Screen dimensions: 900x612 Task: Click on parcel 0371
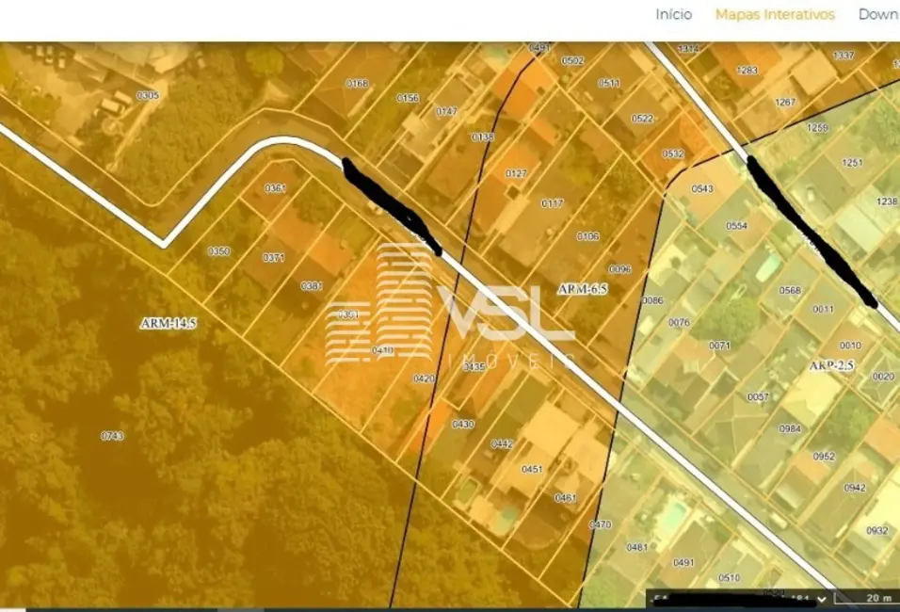274,258
